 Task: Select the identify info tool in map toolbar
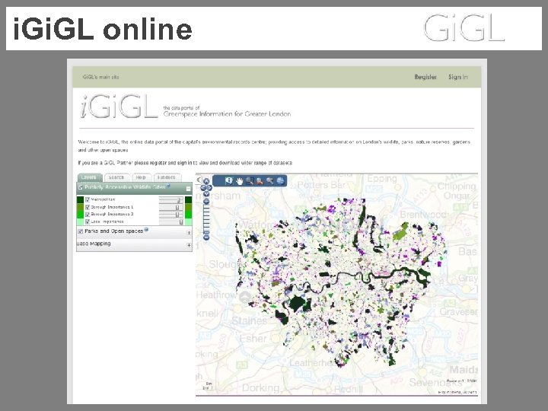(x=229, y=180)
